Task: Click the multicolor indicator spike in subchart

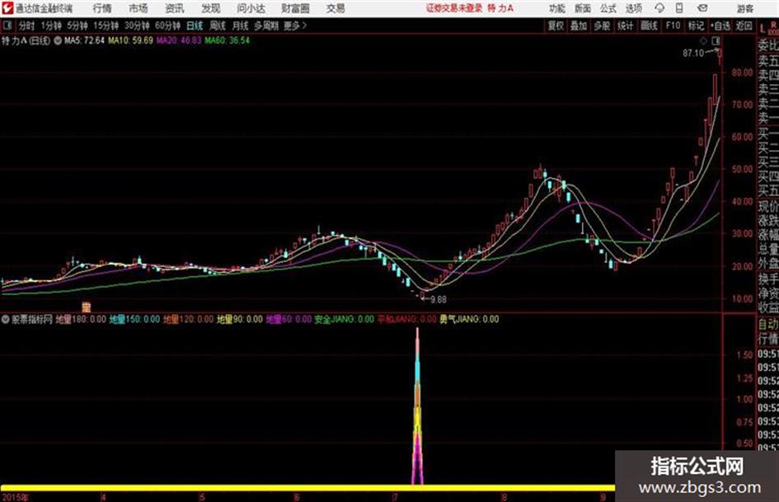Action: (x=417, y=406)
